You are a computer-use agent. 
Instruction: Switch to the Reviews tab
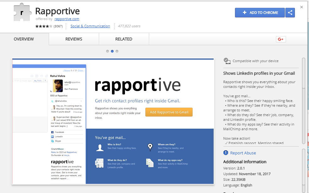74,39
